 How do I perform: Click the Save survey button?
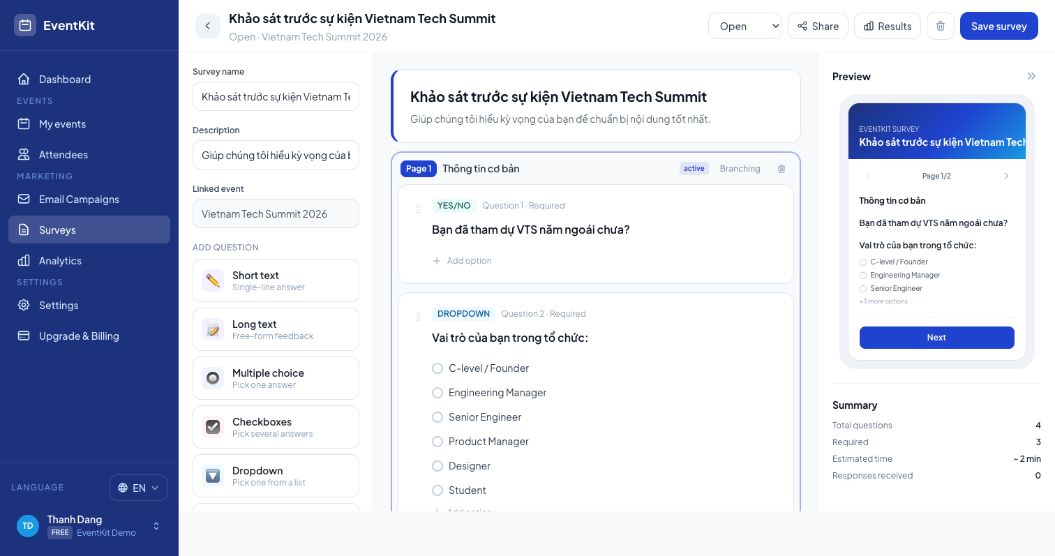(999, 26)
